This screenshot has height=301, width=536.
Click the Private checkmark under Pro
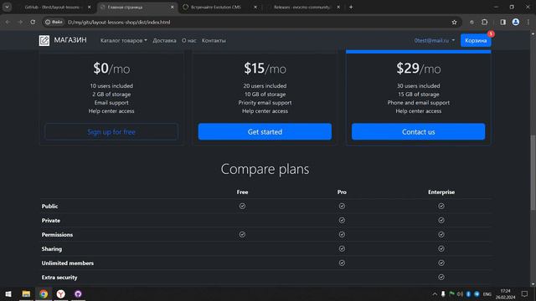[342, 220]
